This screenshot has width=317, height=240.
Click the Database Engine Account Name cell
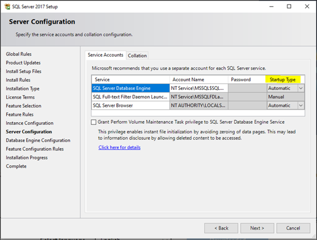198,88
